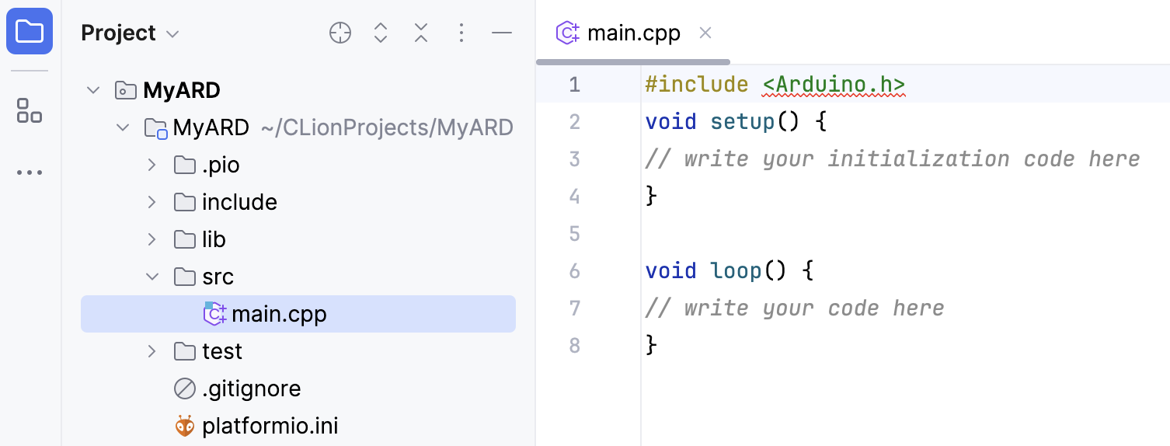Click the 'write your code here' comment
Image resolution: width=1170 pixels, height=446 pixels.
tap(795, 308)
